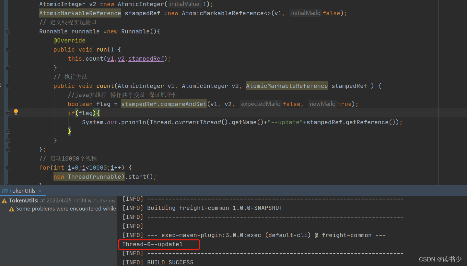Click 'stampedRef.compareAndSet' method call
This screenshot has width=467, height=266.
164,104
